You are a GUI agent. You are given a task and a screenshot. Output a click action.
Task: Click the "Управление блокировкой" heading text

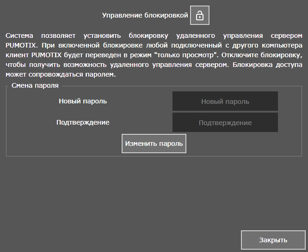pos(145,15)
